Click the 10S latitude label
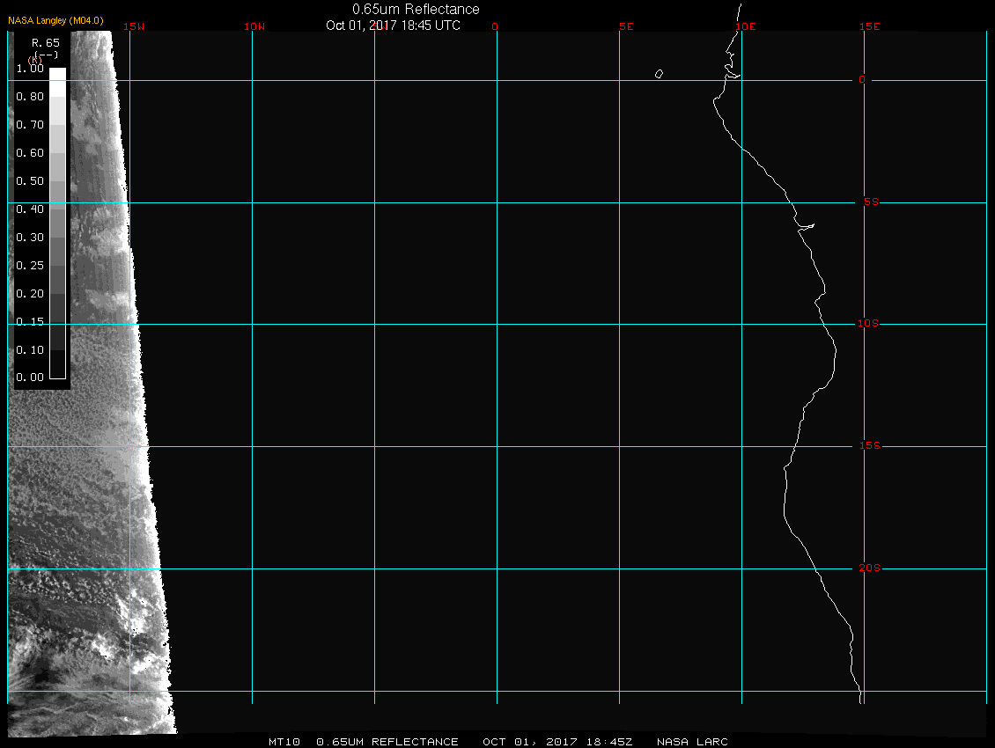 point(867,324)
